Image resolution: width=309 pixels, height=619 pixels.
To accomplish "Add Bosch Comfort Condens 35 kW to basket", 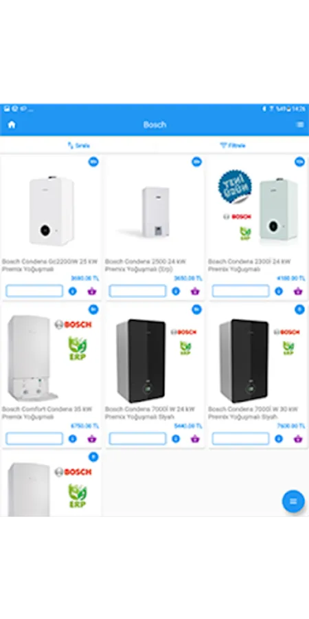I will pos(92,439).
